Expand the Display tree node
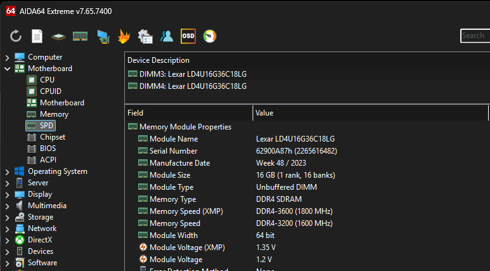Screen dimensions: 490x271 click(7, 195)
